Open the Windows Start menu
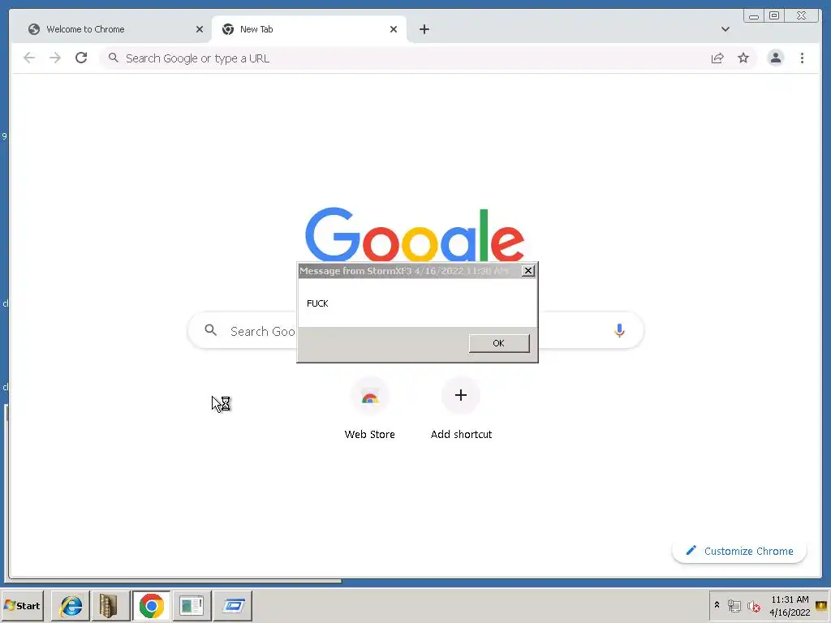Screen dimensions: 831x623 click(22, 605)
